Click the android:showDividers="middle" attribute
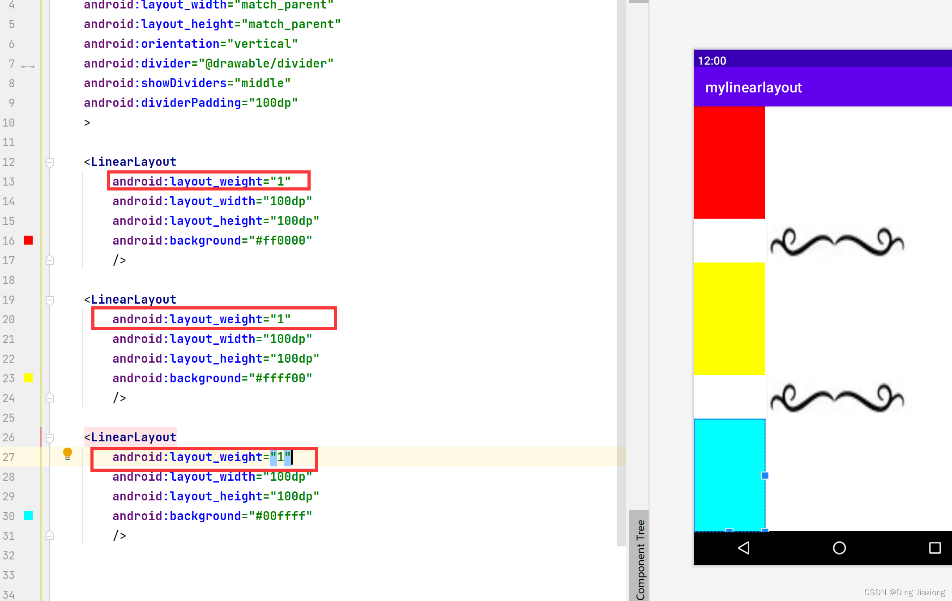The width and height of the screenshot is (952, 601). (x=187, y=83)
